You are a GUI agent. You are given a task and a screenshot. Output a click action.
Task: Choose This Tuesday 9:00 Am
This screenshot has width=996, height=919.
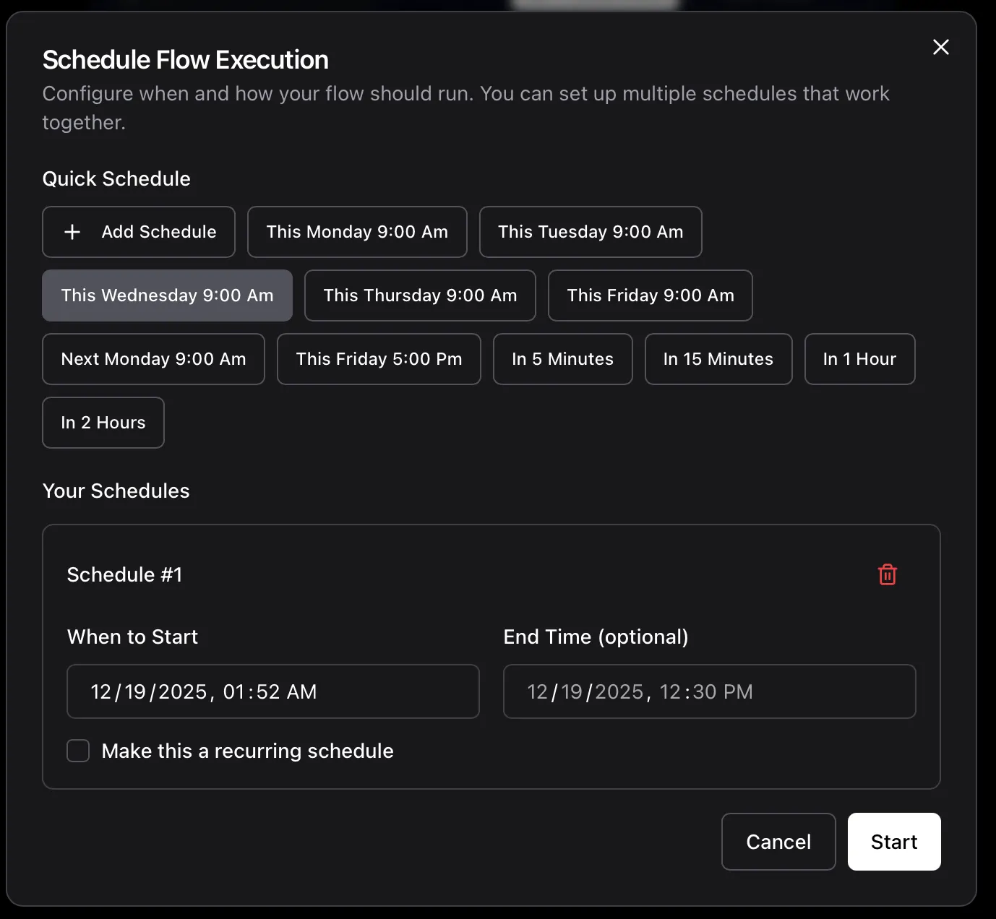pos(591,232)
